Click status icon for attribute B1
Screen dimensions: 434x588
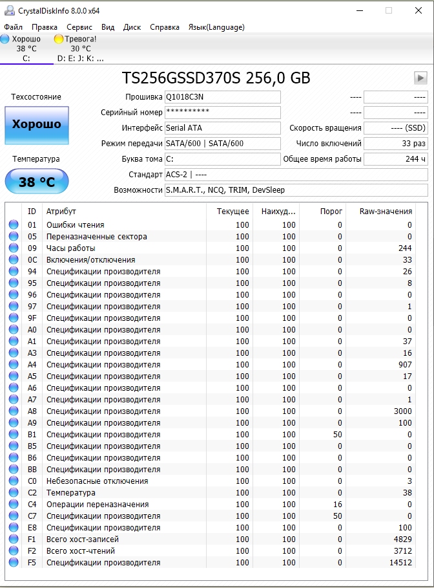(14, 434)
